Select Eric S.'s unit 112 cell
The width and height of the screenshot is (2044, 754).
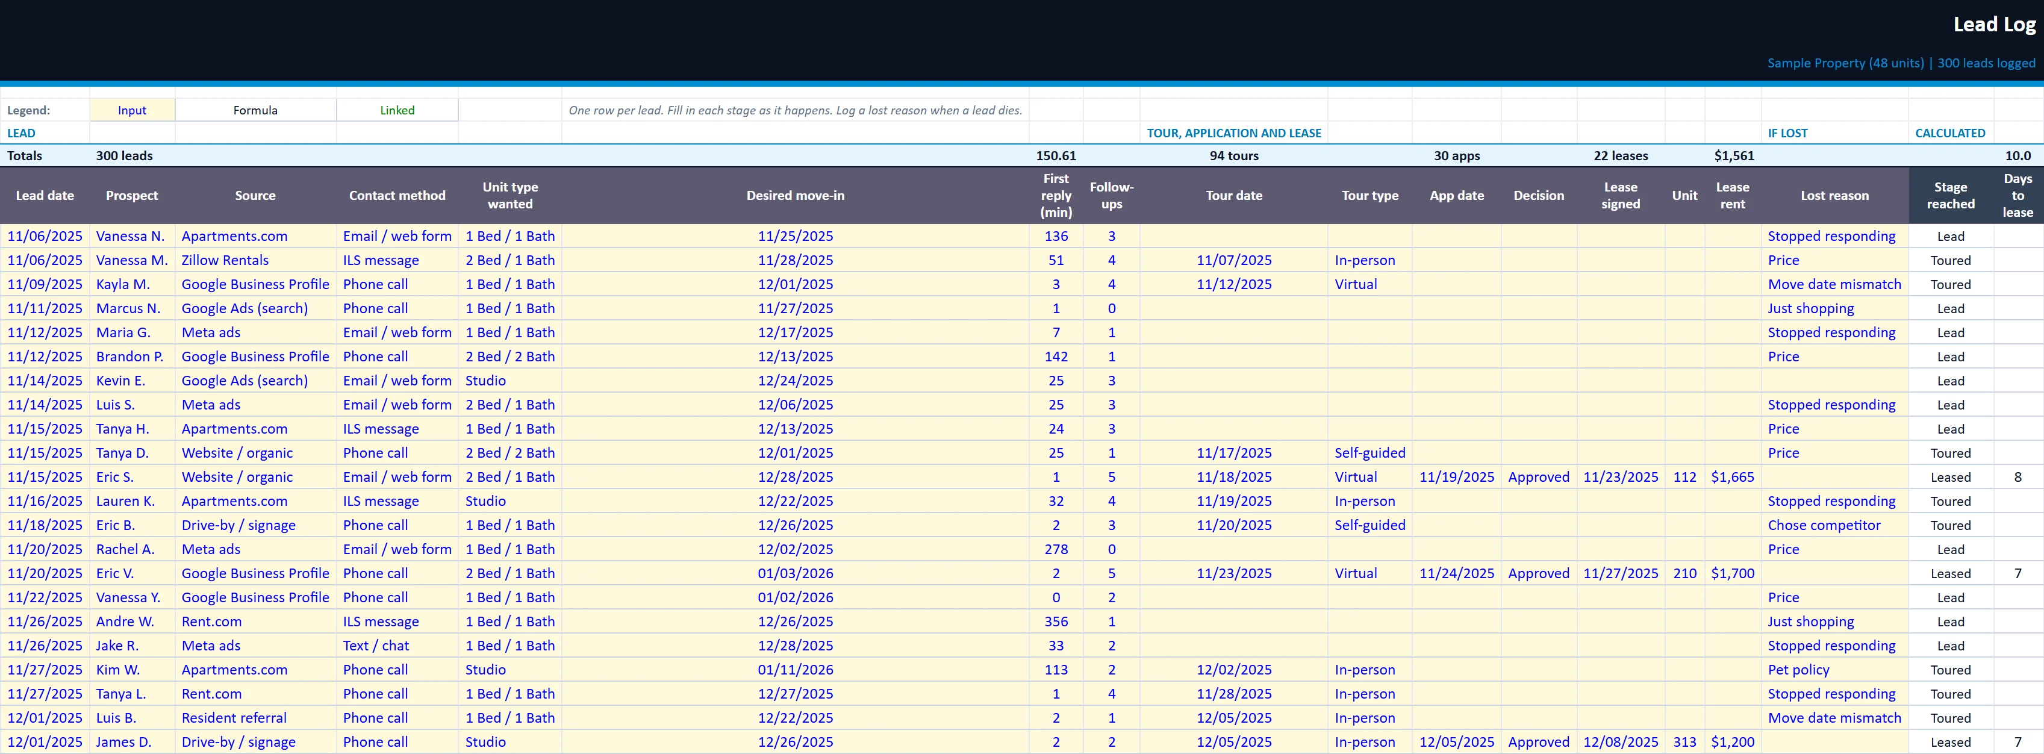point(1684,477)
